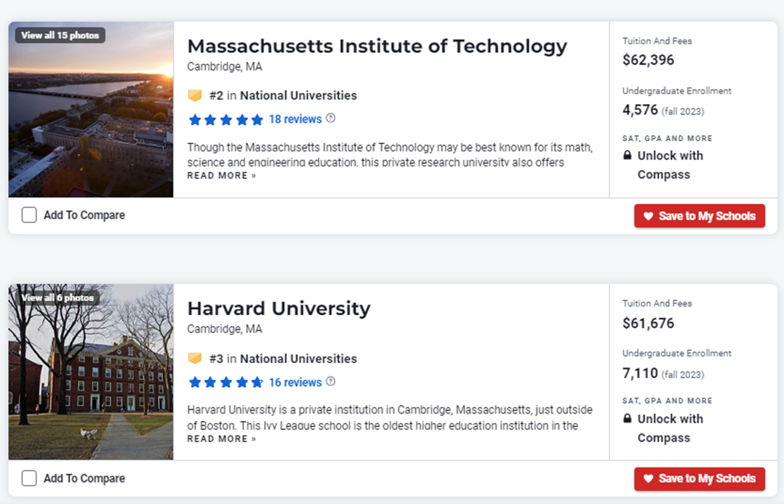Open the Massachusetts Institute of Technology title link
Viewport: 784px width, 504px height.
pyautogui.click(x=377, y=46)
